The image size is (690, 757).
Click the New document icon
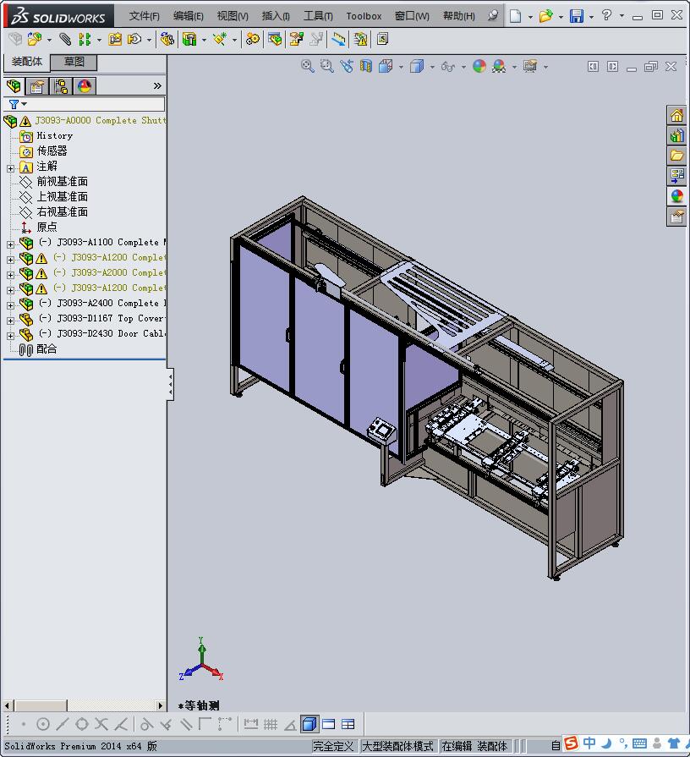pos(515,16)
